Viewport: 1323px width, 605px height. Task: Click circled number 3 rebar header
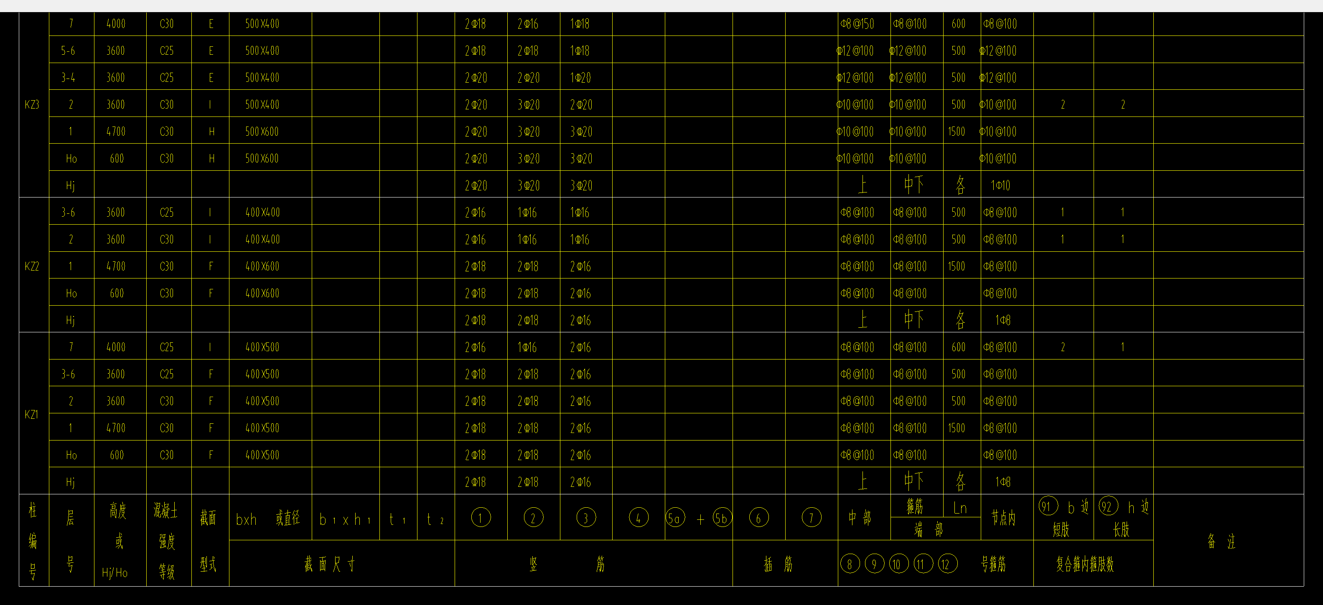click(585, 518)
